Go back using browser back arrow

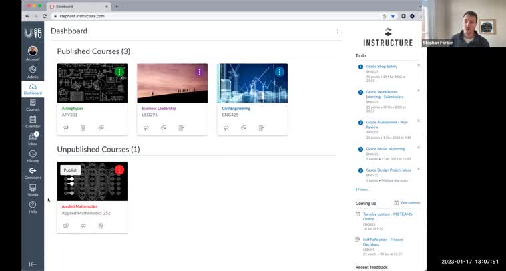point(27,16)
